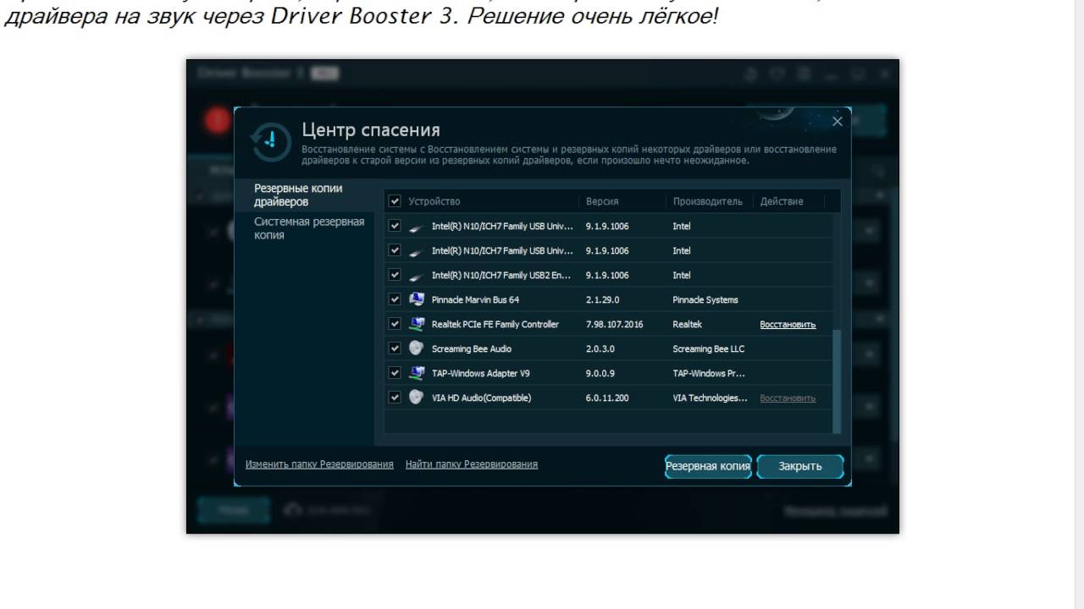This screenshot has width=1084, height=609.
Task: Click the Резервная копия button
Action: (708, 466)
